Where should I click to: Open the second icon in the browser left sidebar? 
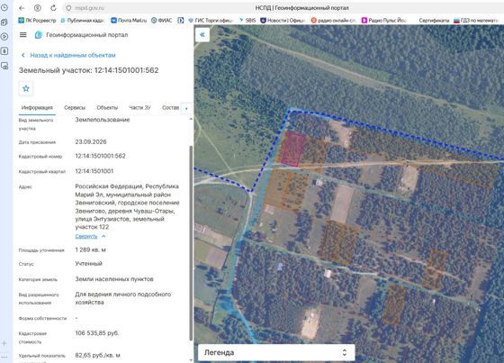point(4,23)
